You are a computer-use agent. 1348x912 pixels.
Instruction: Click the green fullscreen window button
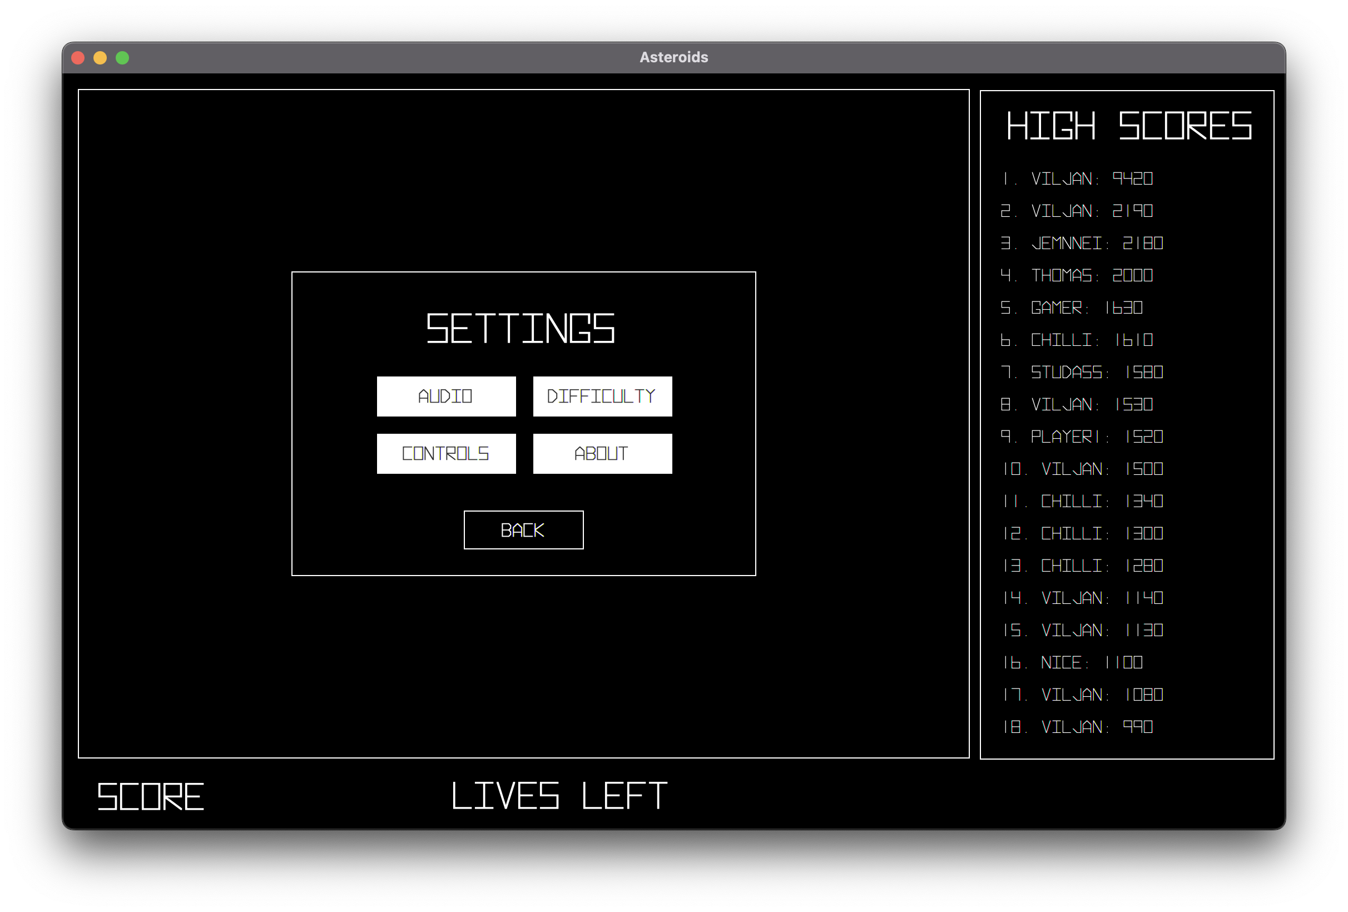coord(122,57)
